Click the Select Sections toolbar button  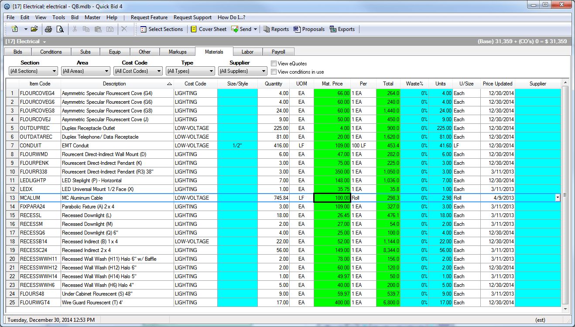pos(161,29)
